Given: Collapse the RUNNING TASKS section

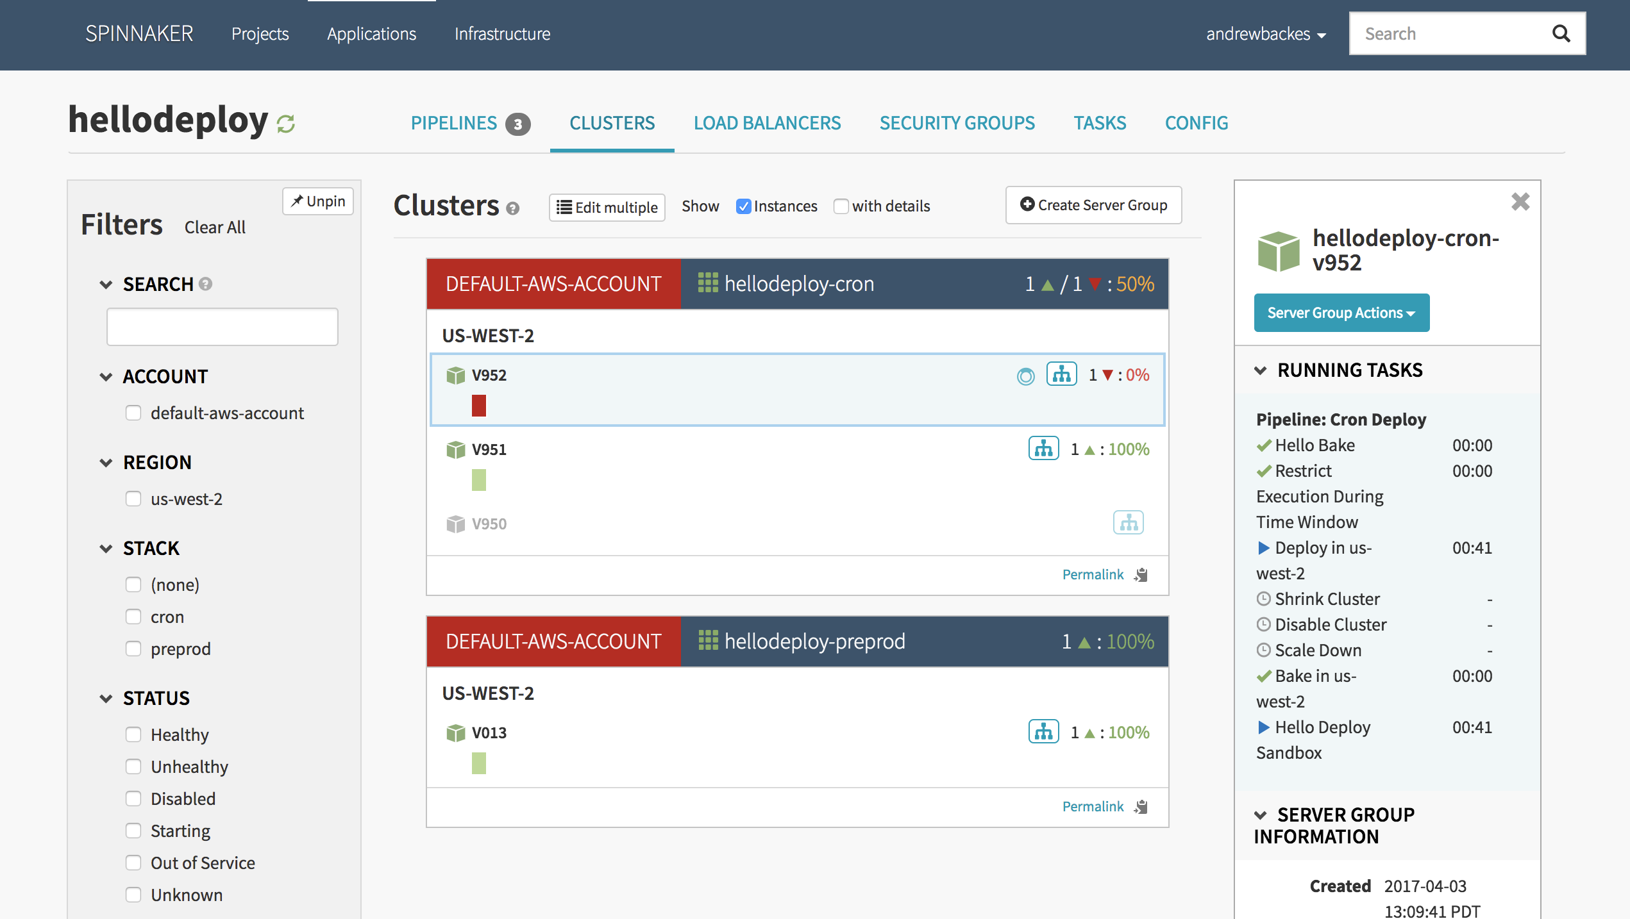Looking at the screenshot, I should point(1261,370).
